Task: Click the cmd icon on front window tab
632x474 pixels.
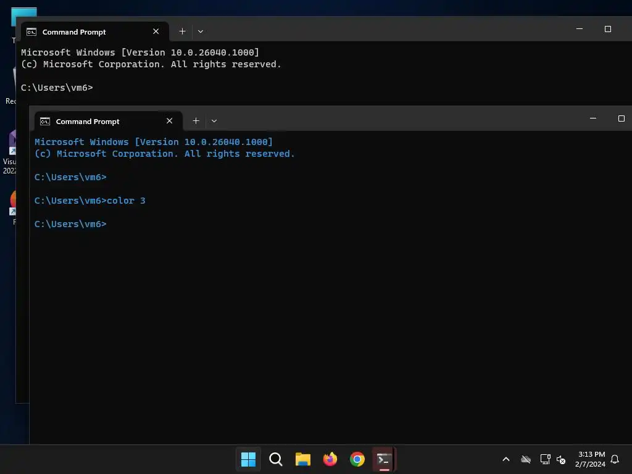Action: tap(45, 122)
